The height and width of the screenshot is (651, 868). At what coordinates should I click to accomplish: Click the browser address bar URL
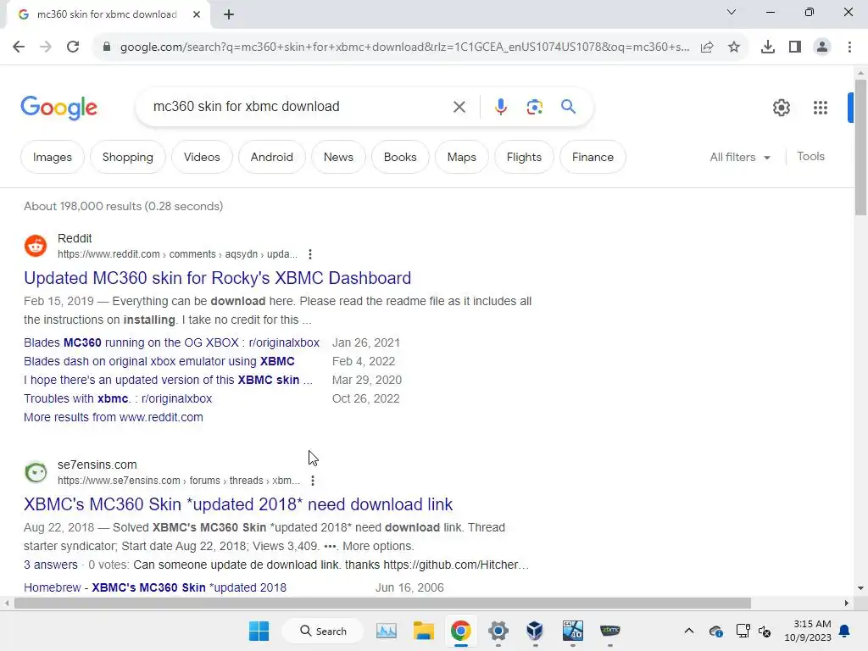tap(404, 47)
